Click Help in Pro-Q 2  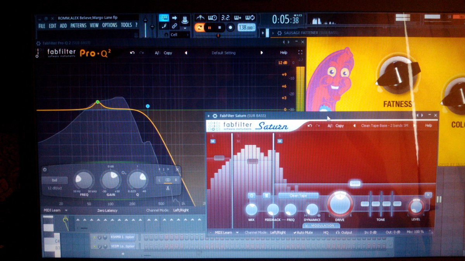[284, 53]
